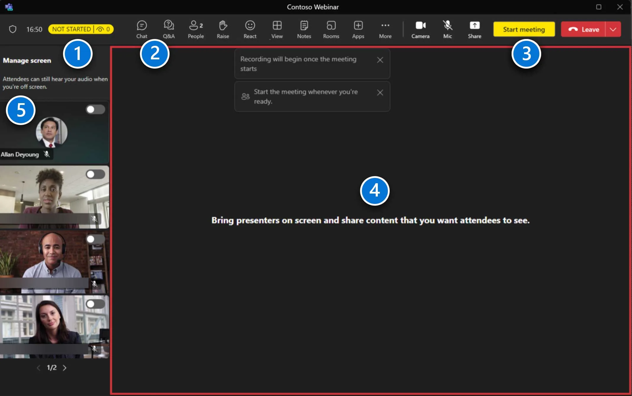Screen dimensions: 632x396
Task: Go to next page of presenters
Action: pos(65,368)
